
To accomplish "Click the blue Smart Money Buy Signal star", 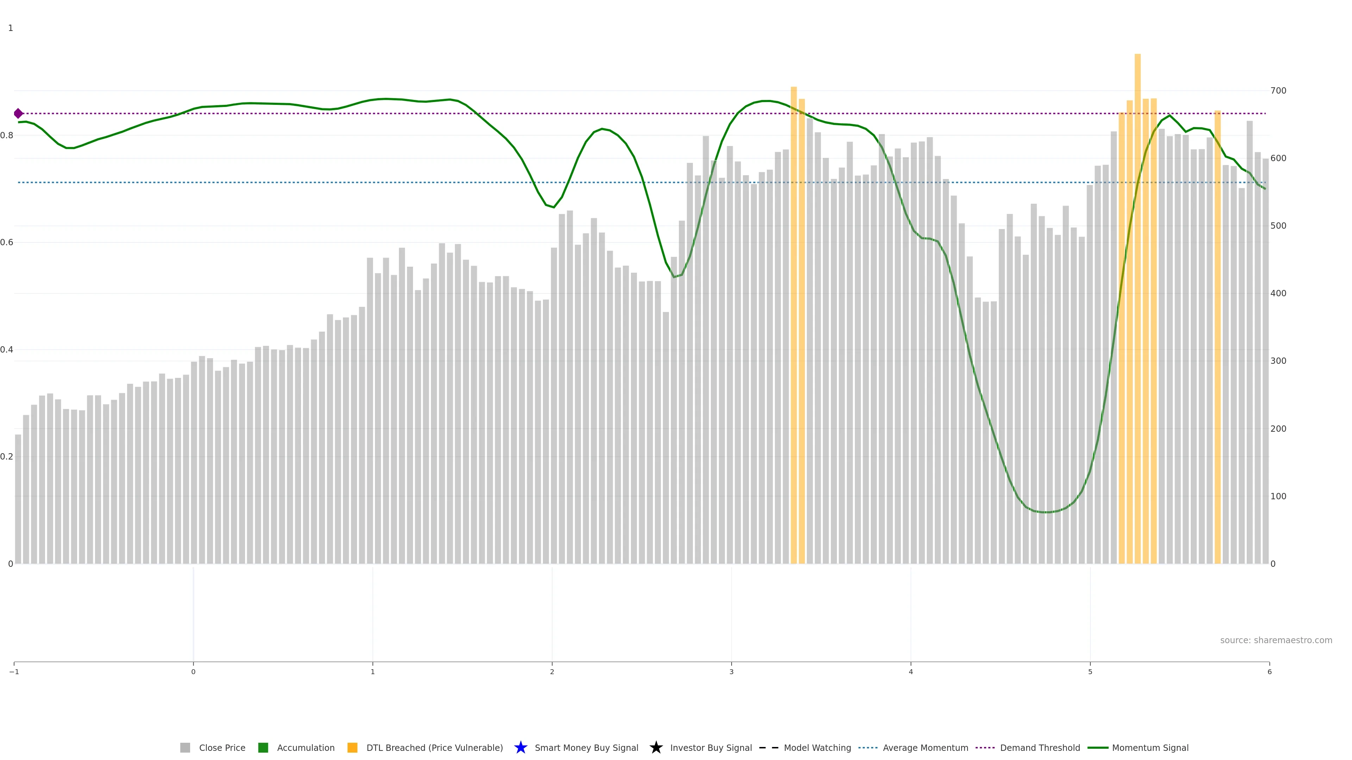I will click(521, 747).
